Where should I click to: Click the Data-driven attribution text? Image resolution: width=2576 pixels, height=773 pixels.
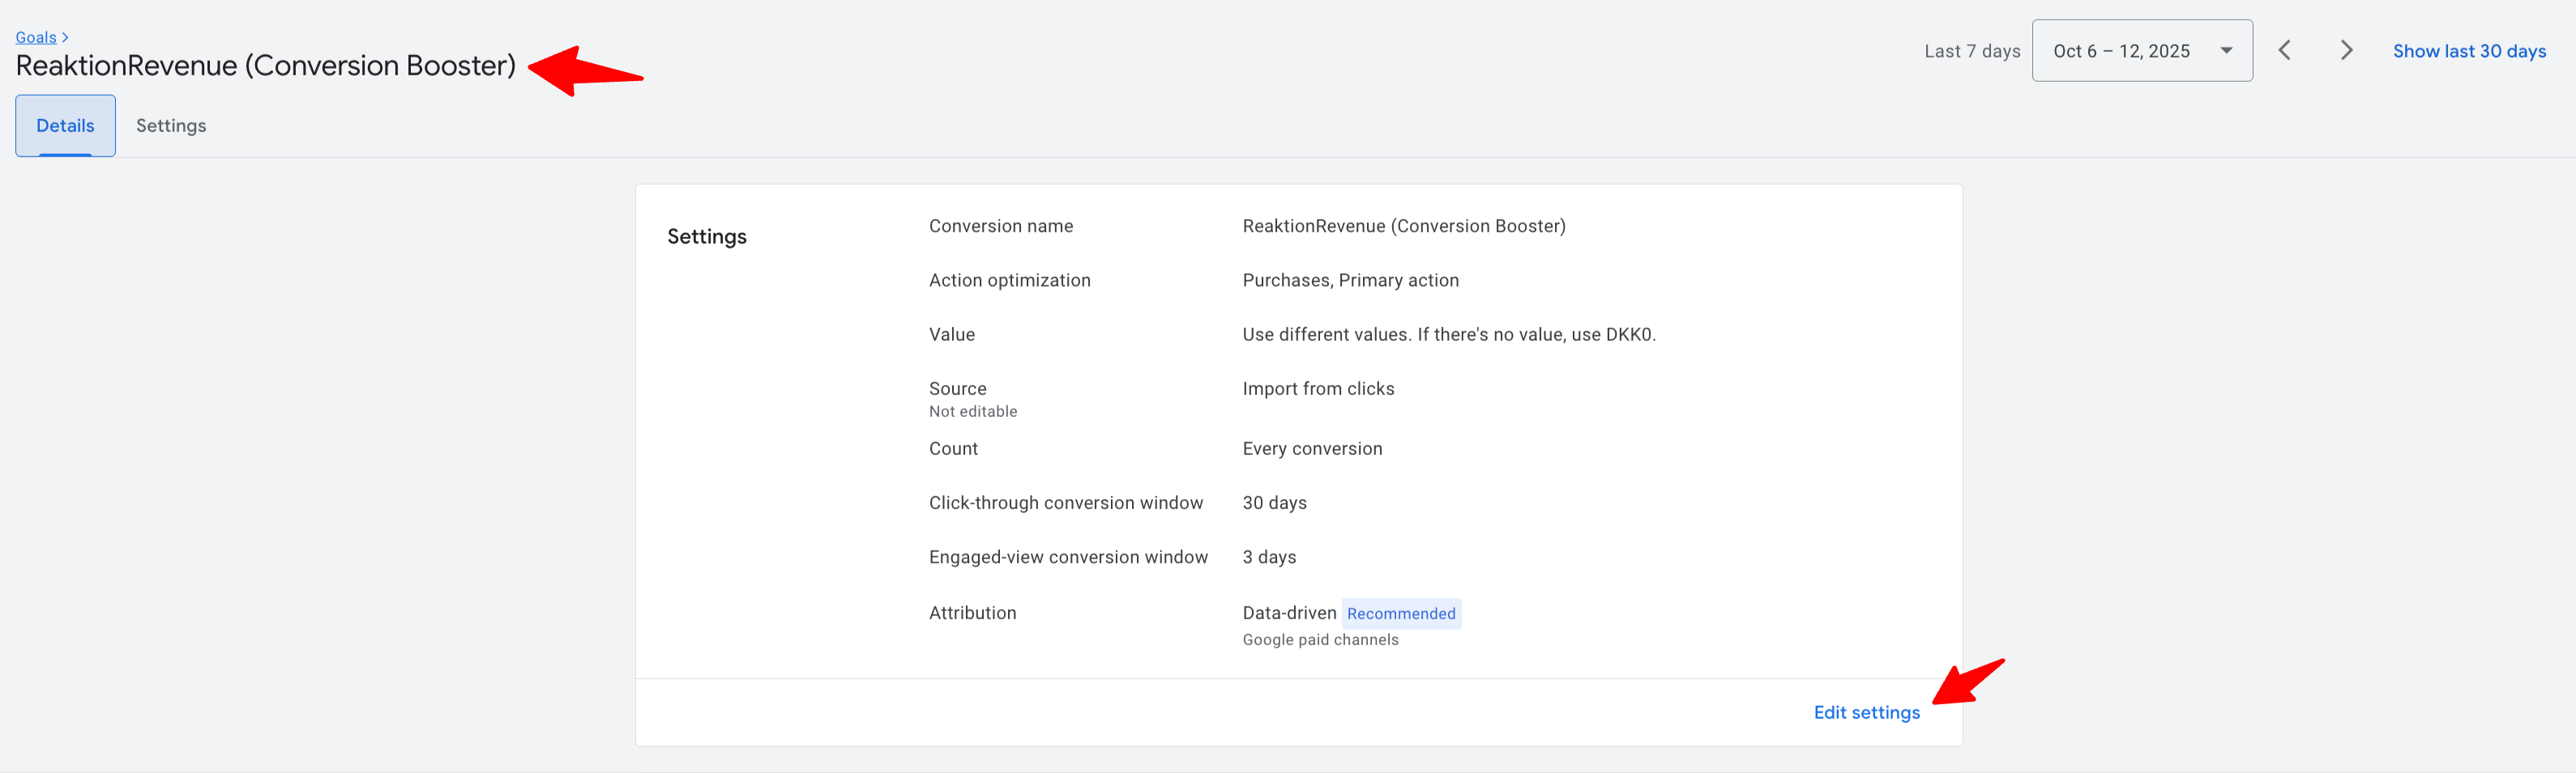coord(1289,614)
